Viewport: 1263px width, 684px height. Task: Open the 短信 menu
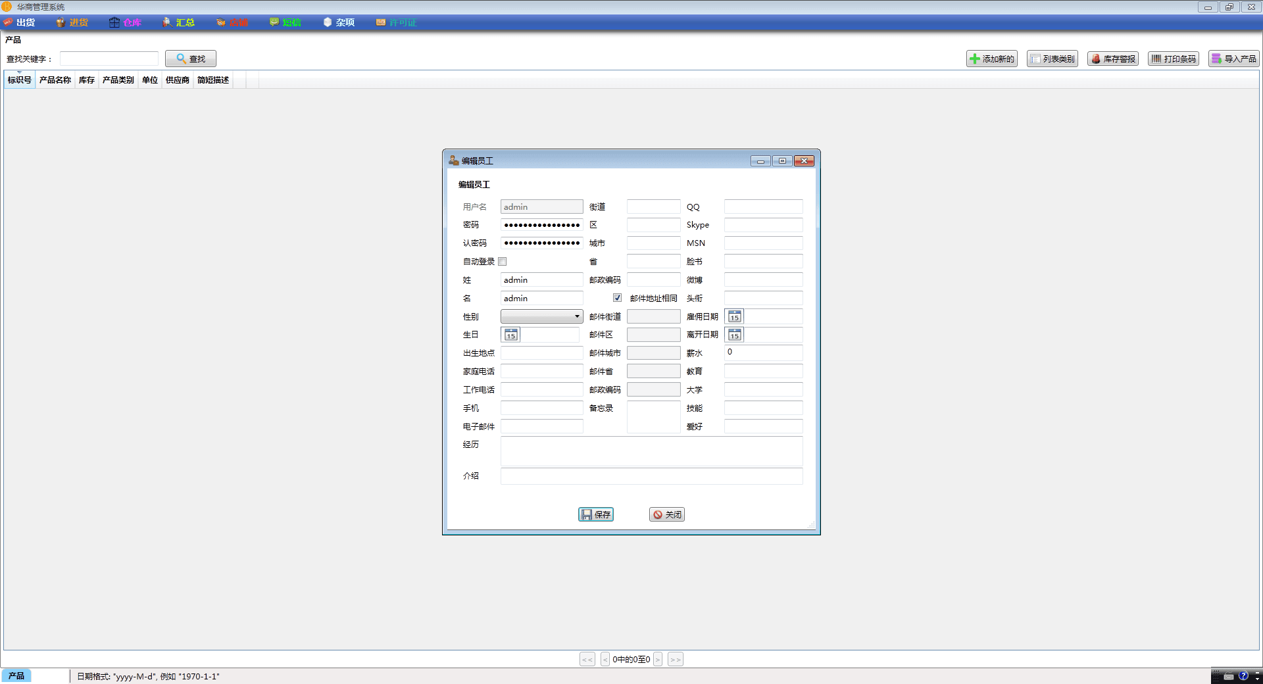click(285, 22)
